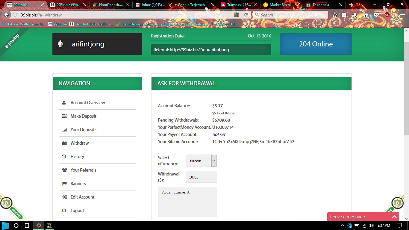Viewport: 409px width, 230px height.
Task: Click the browser back arrow button
Action: pyautogui.click(x=7, y=15)
